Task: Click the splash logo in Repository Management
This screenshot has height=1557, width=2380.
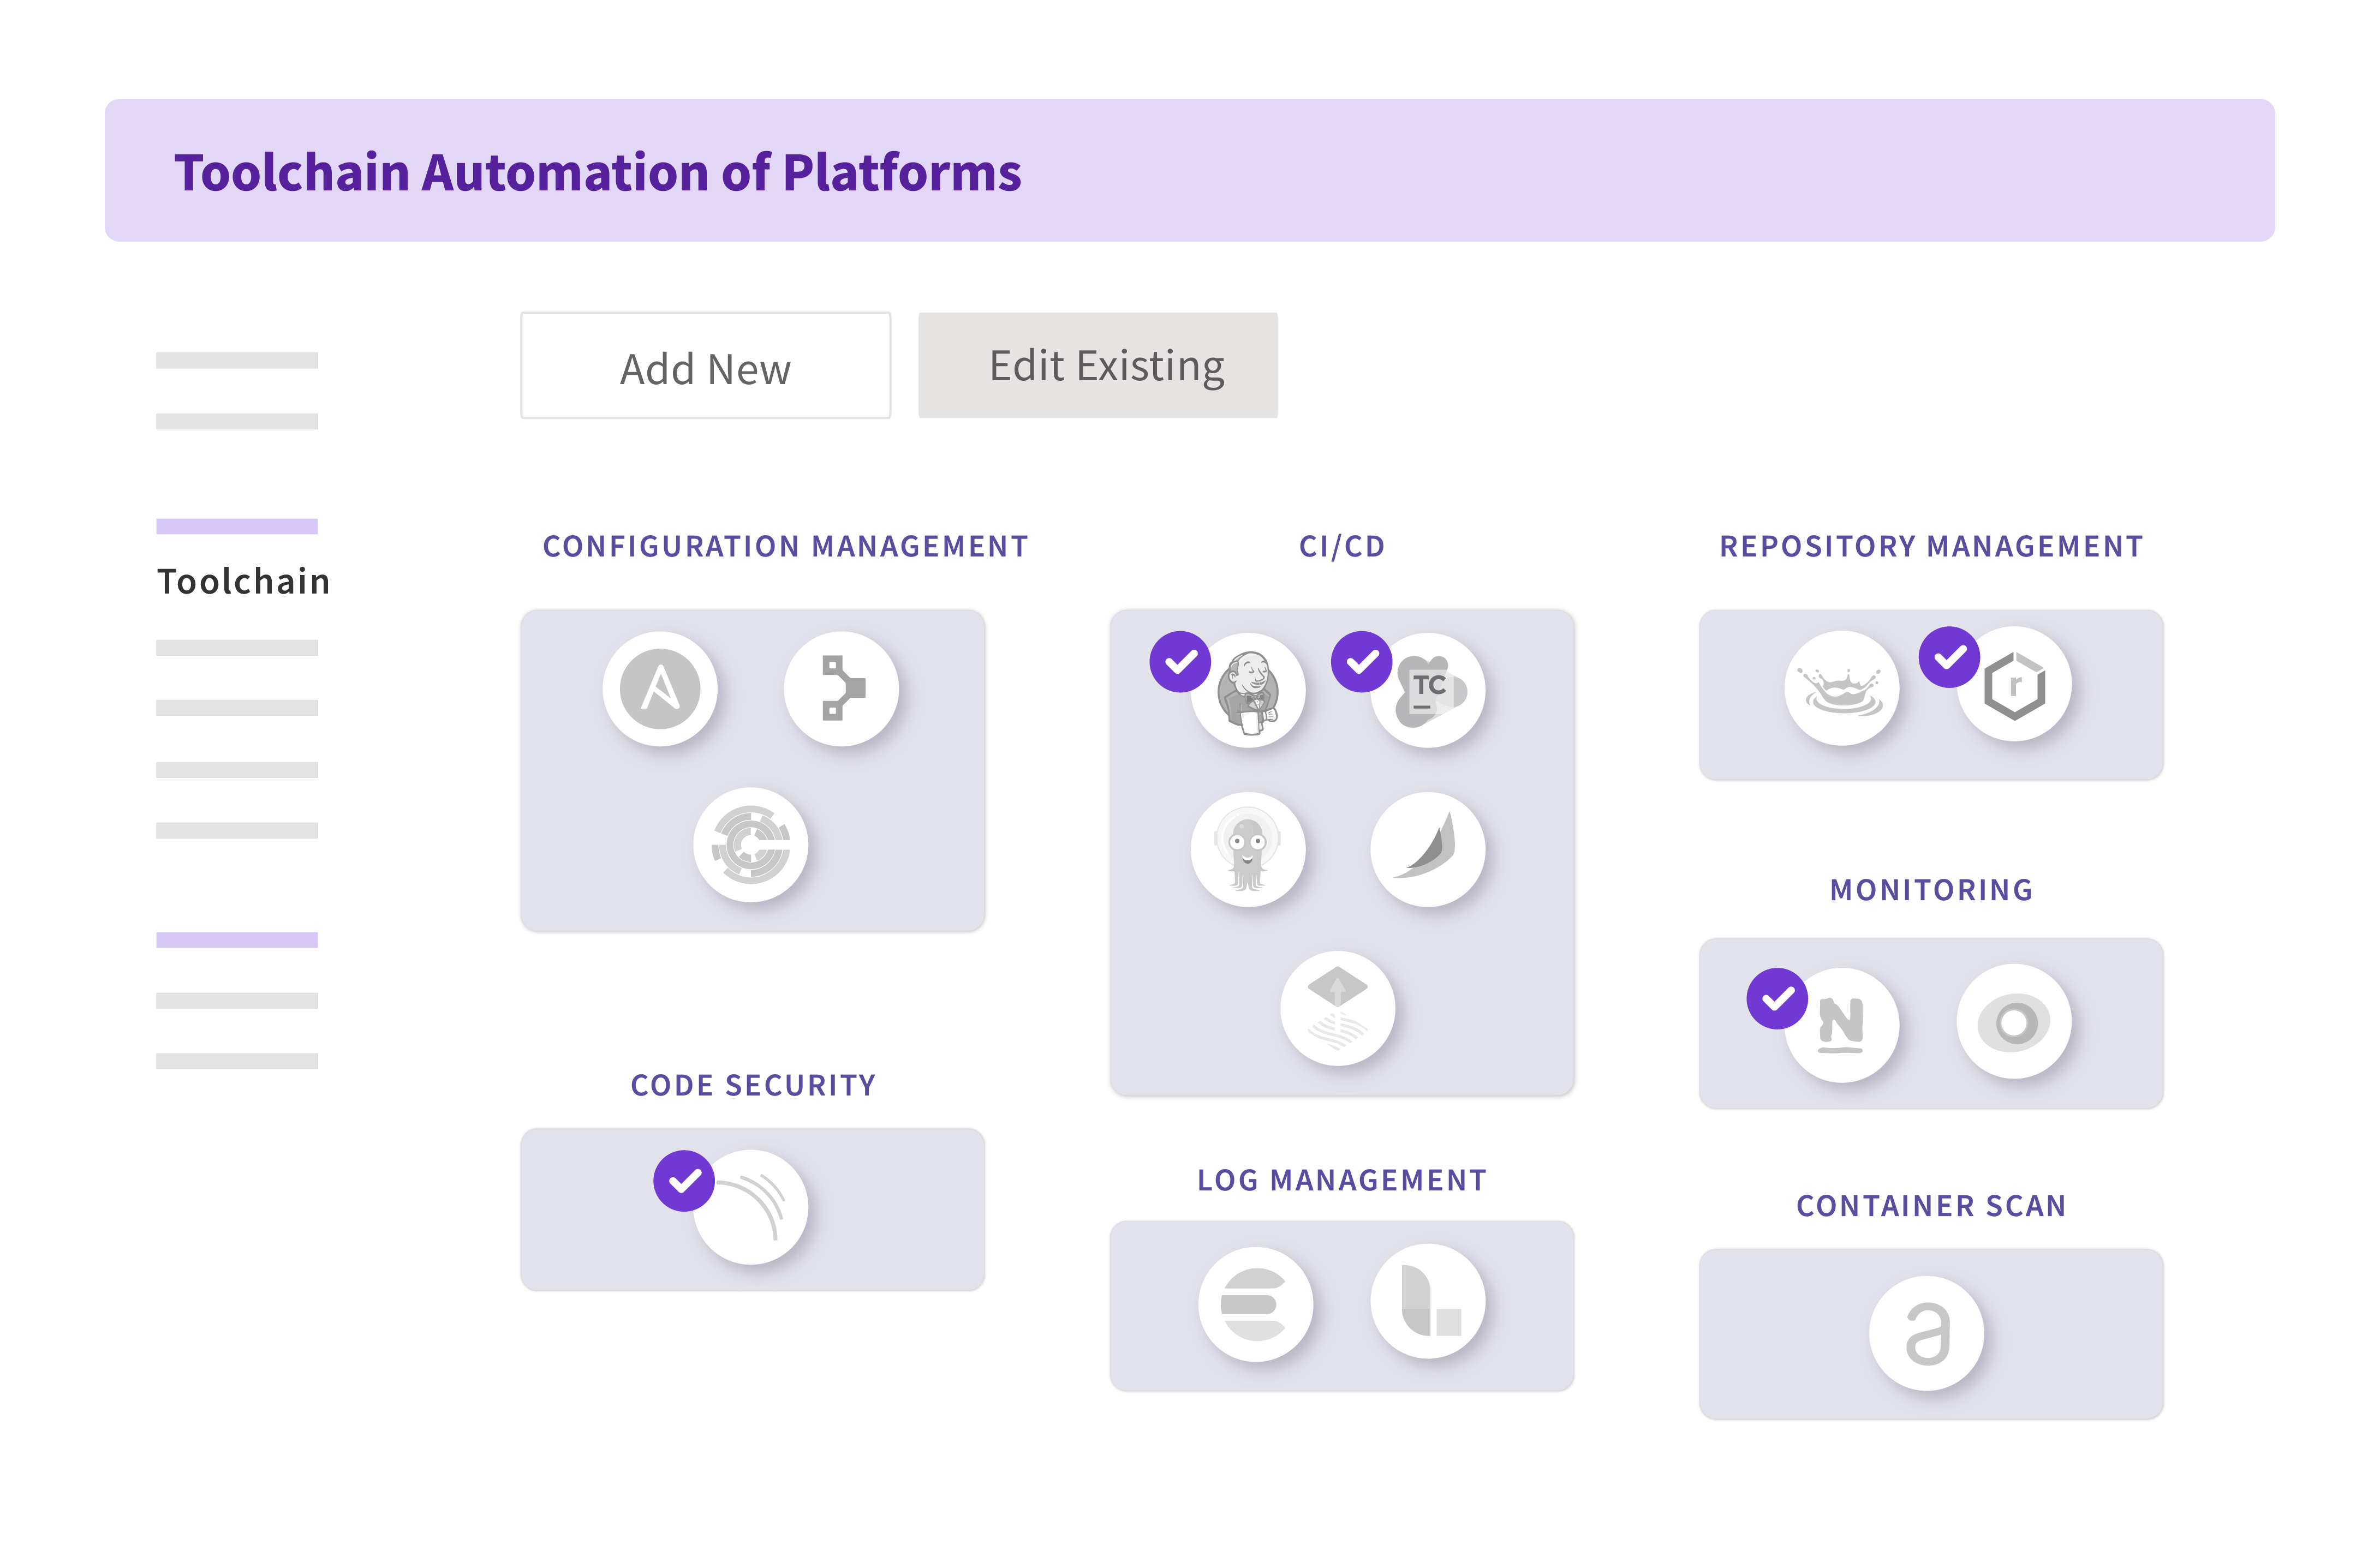Action: (x=1842, y=687)
